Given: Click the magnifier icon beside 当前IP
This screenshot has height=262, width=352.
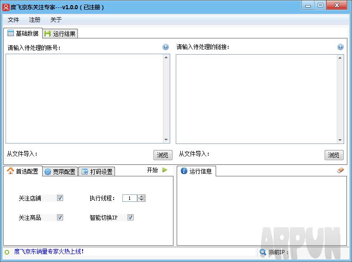Looking at the screenshot, I should (x=262, y=252).
